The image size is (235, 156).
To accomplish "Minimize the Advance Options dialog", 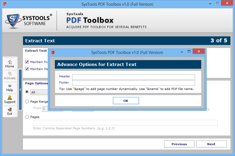I will click(182, 52).
